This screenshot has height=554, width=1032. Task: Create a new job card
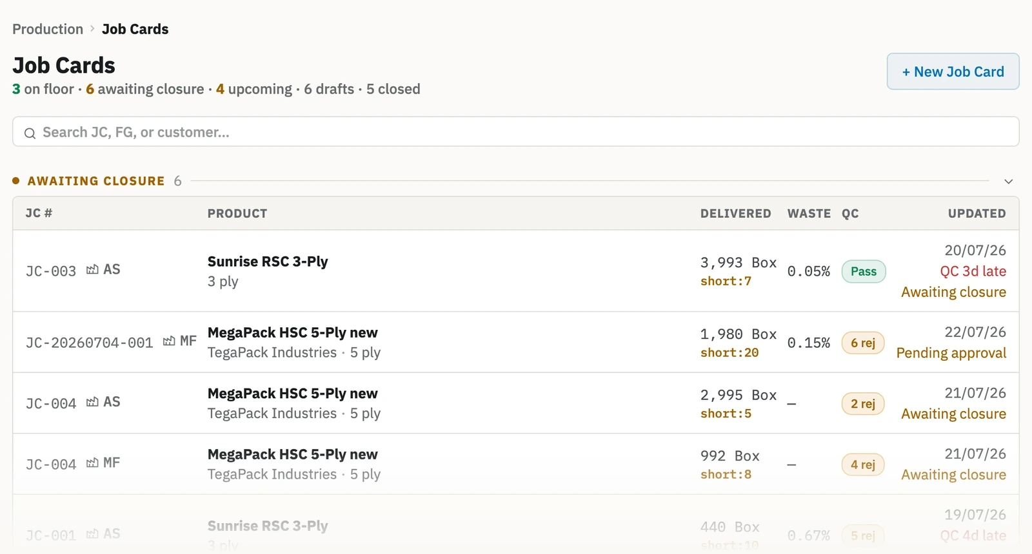pyautogui.click(x=953, y=72)
